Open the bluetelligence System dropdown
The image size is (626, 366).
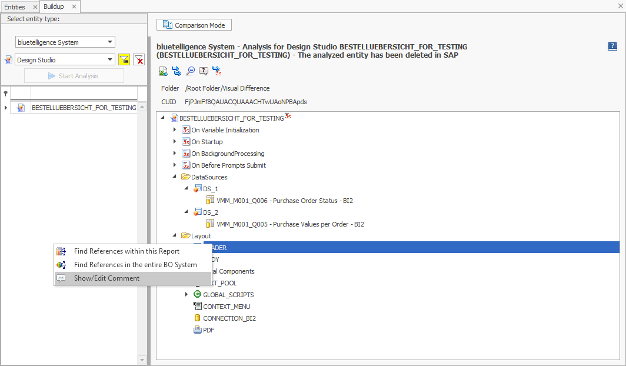click(x=108, y=42)
